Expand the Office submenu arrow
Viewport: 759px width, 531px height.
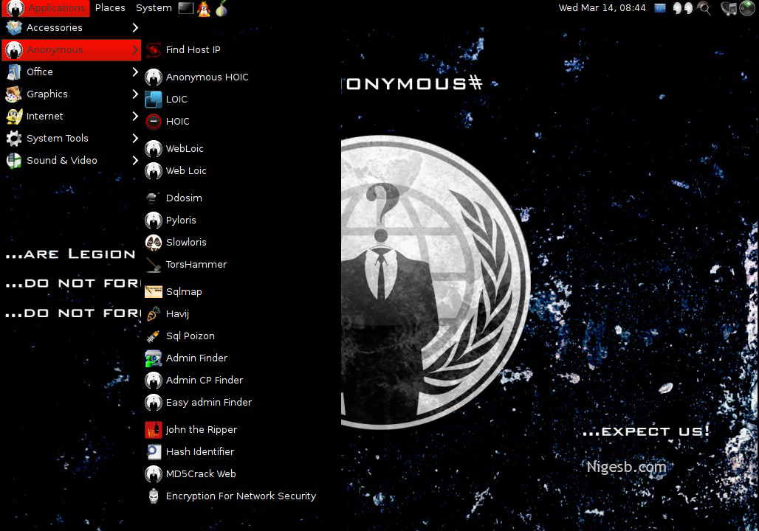[x=135, y=72]
